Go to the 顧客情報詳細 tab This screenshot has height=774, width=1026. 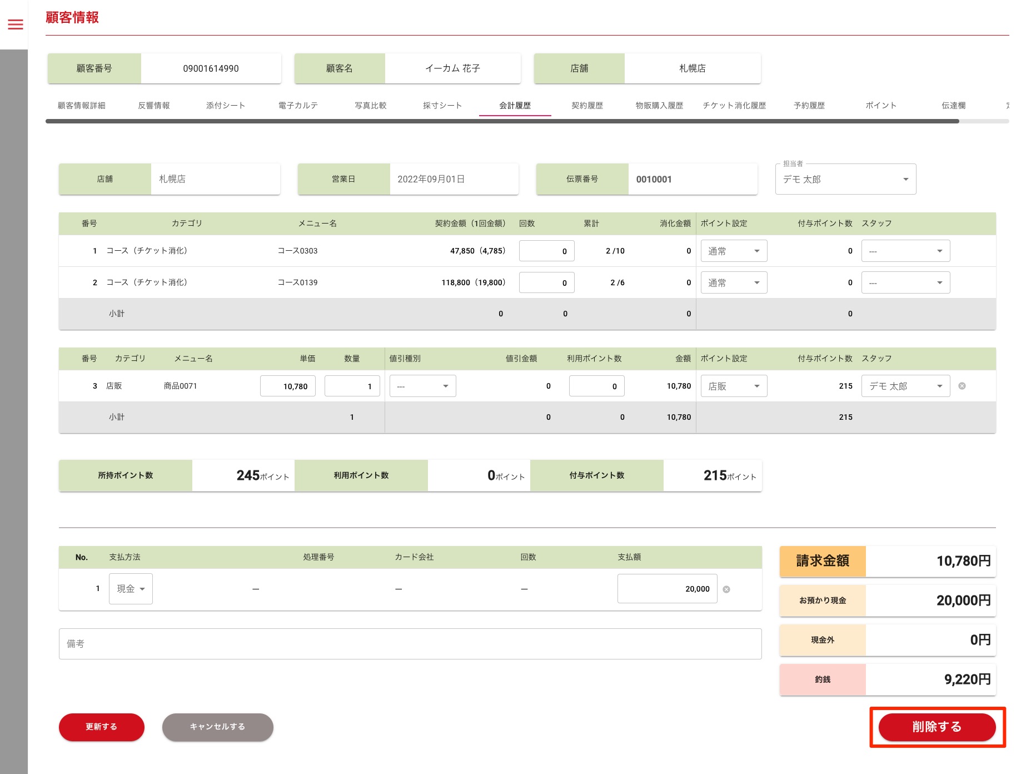point(82,106)
